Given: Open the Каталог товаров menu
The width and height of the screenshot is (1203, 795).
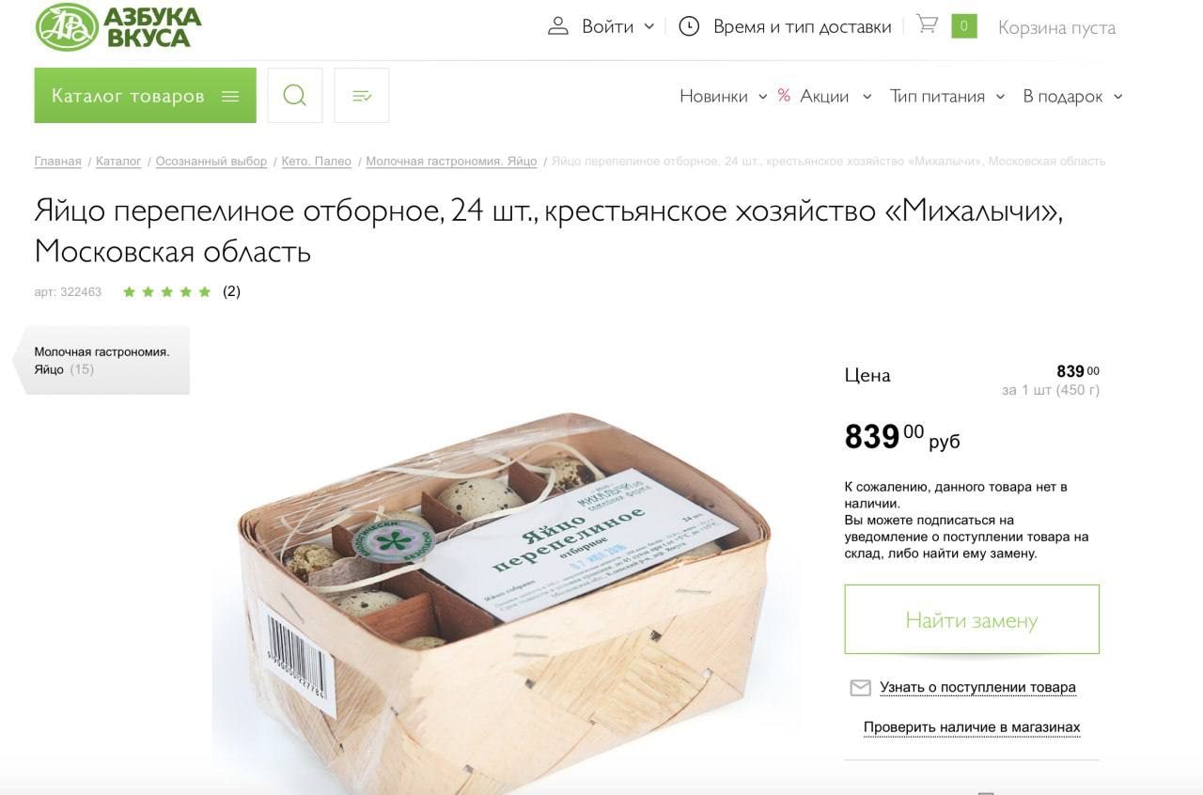Looking at the screenshot, I should click(146, 95).
